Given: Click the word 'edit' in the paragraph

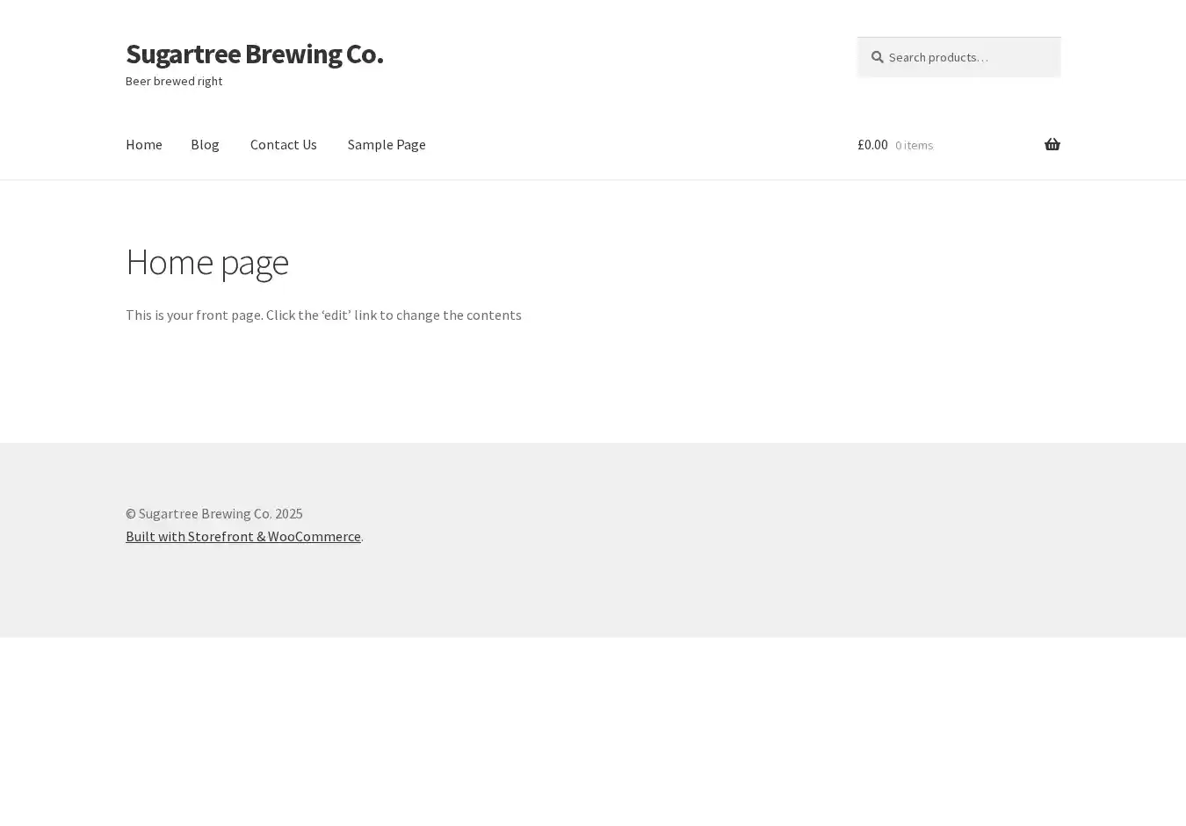Looking at the screenshot, I should pos(336,315).
